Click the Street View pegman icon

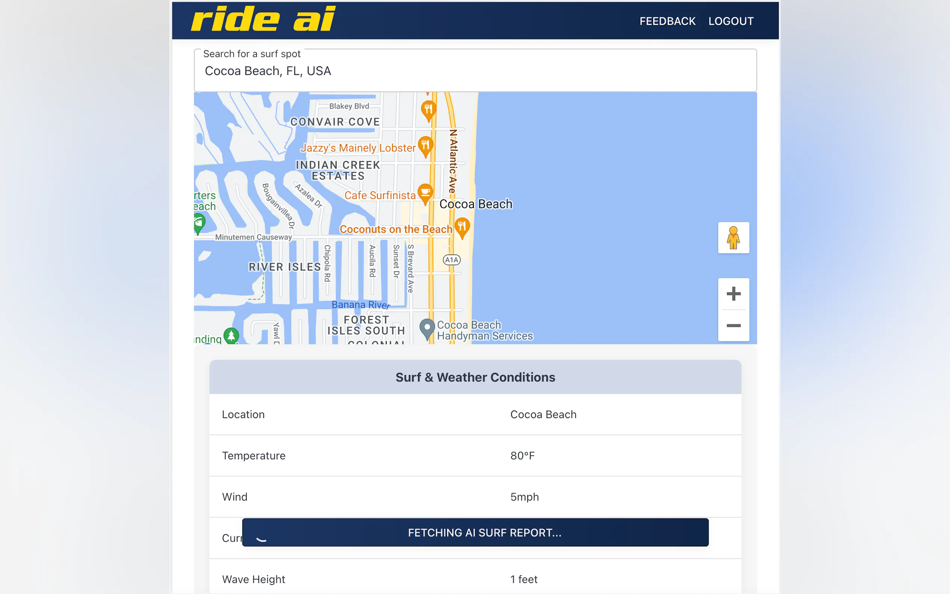pos(733,238)
